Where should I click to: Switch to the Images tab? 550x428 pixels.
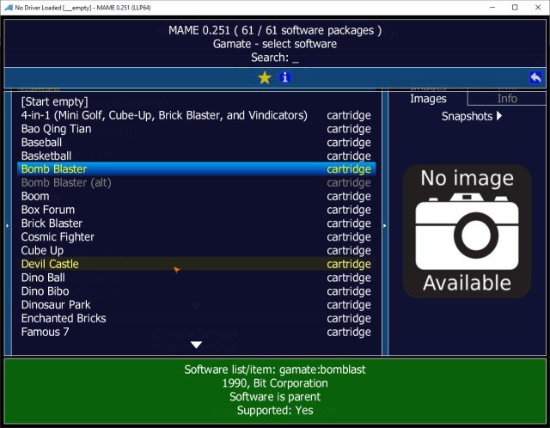(x=428, y=99)
